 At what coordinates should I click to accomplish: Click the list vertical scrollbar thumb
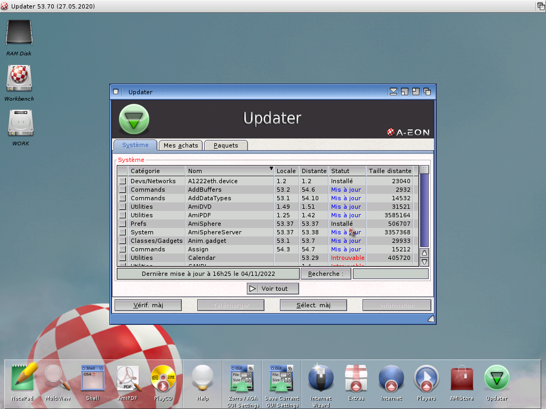click(424, 210)
